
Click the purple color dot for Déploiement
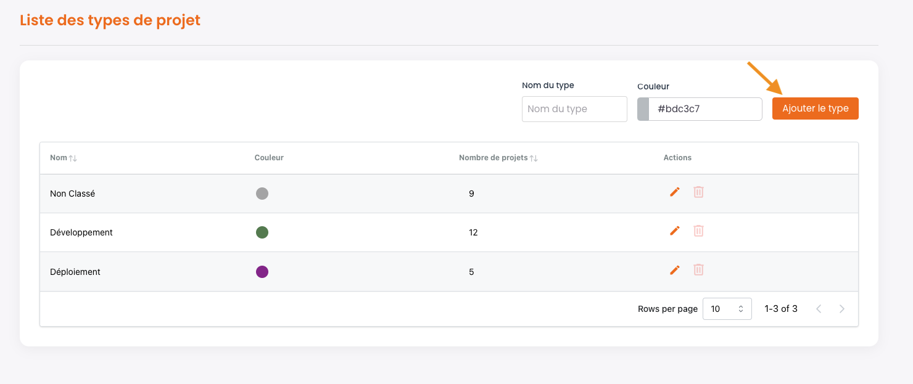[x=262, y=272]
